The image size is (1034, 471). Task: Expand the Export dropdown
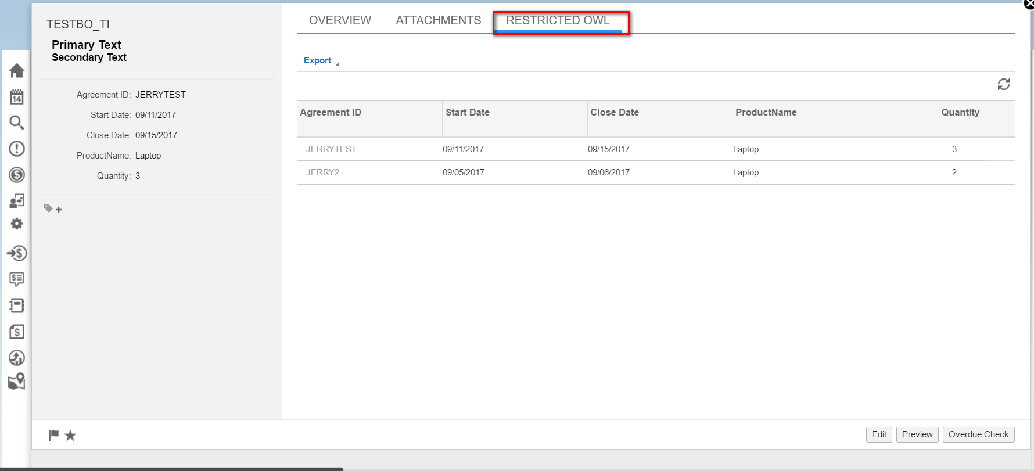coord(321,60)
